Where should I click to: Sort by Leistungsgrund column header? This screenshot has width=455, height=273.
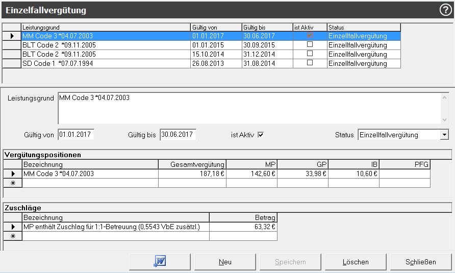[x=106, y=27]
